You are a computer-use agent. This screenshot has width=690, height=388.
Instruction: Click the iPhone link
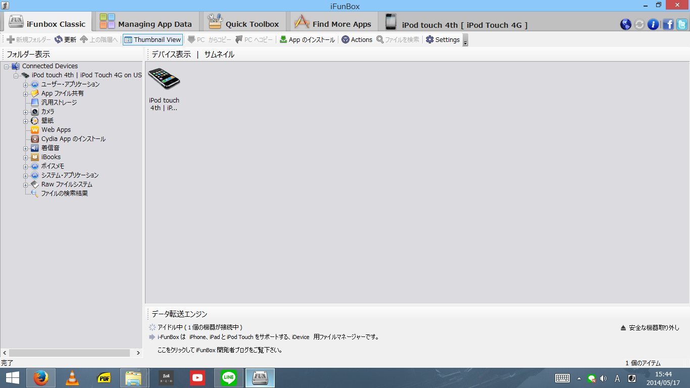198,337
